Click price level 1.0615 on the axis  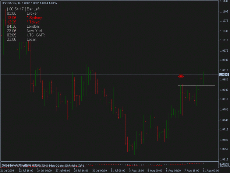pos(224,159)
